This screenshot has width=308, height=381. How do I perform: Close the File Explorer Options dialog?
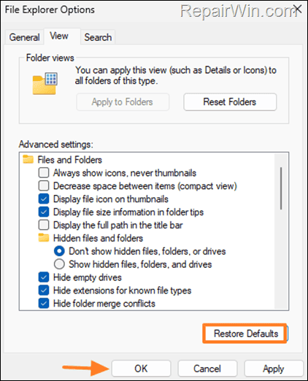(x=298, y=9)
